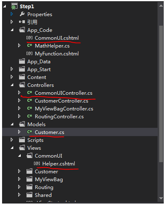This screenshot has height=206, width=165.
Task: Expand the MyViewBagController.cs node
Action: [19, 108]
